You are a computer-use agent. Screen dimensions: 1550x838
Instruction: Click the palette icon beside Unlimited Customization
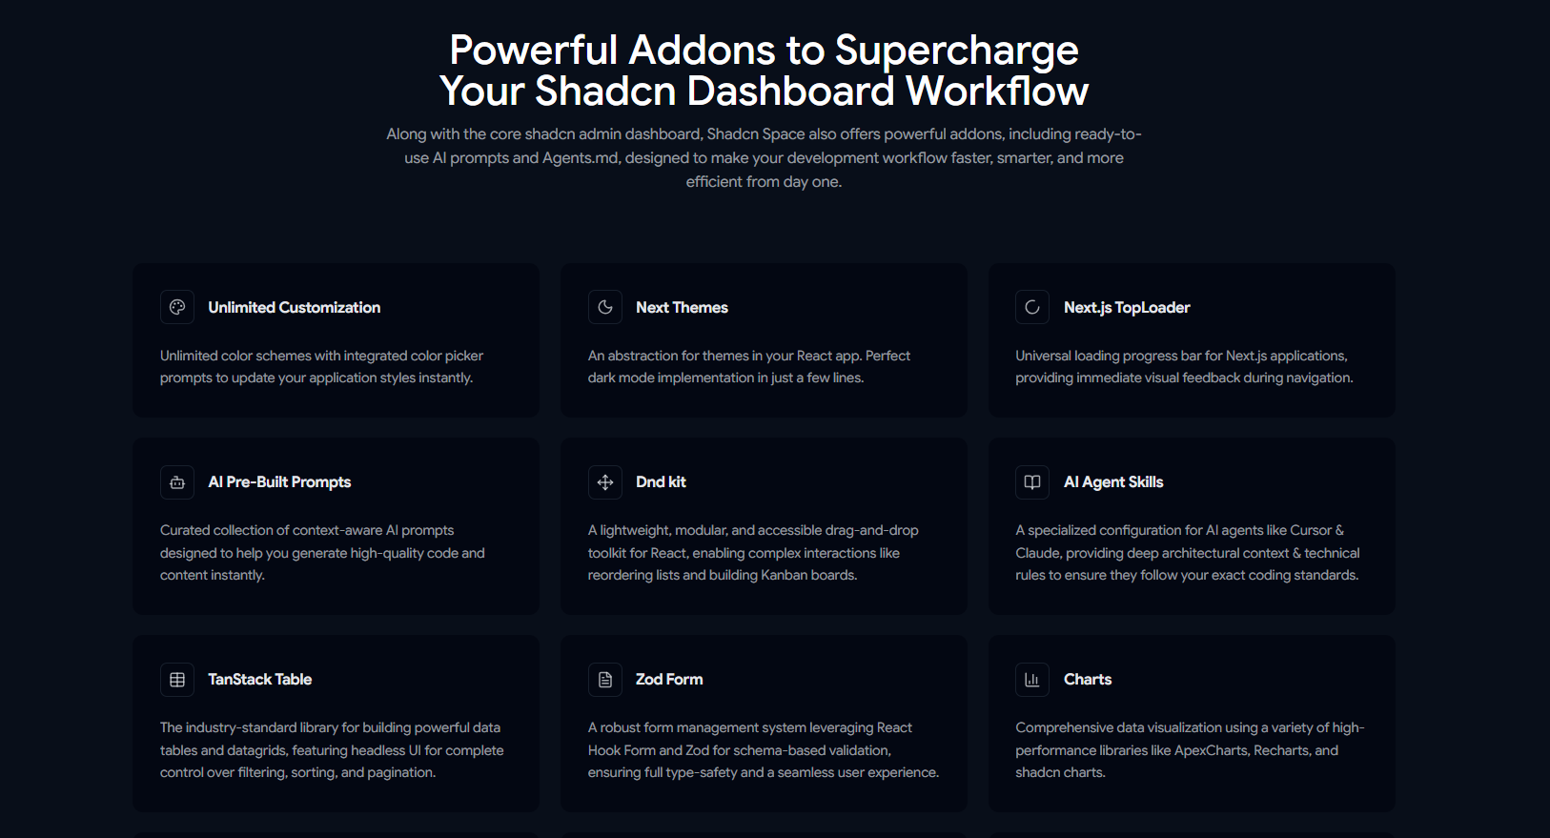coord(177,307)
